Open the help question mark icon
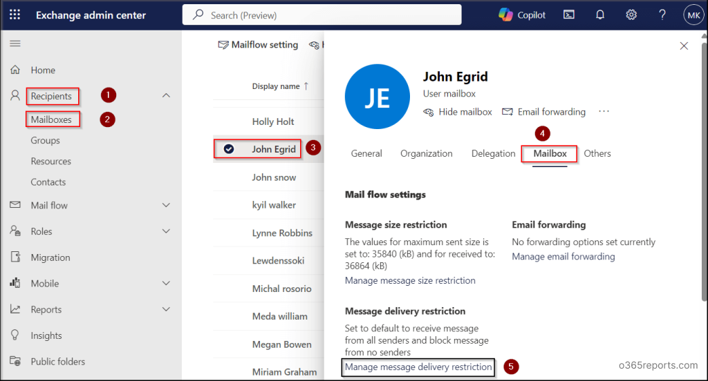This screenshot has width=708, height=381. [662, 15]
